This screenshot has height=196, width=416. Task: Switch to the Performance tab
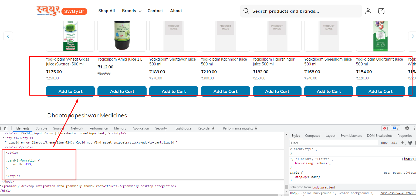coord(99,128)
